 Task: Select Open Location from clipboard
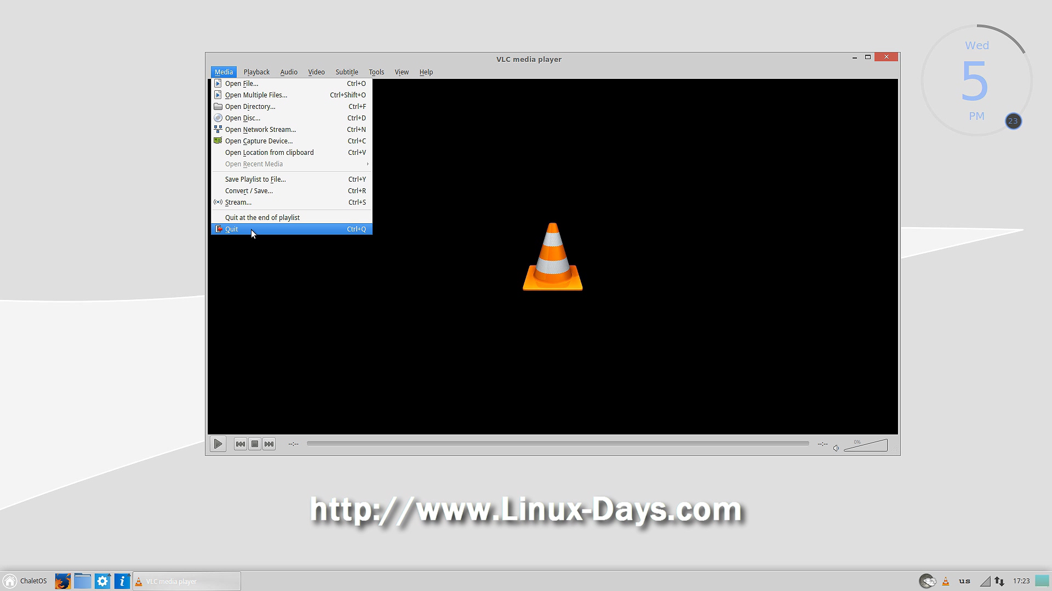click(291, 153)
